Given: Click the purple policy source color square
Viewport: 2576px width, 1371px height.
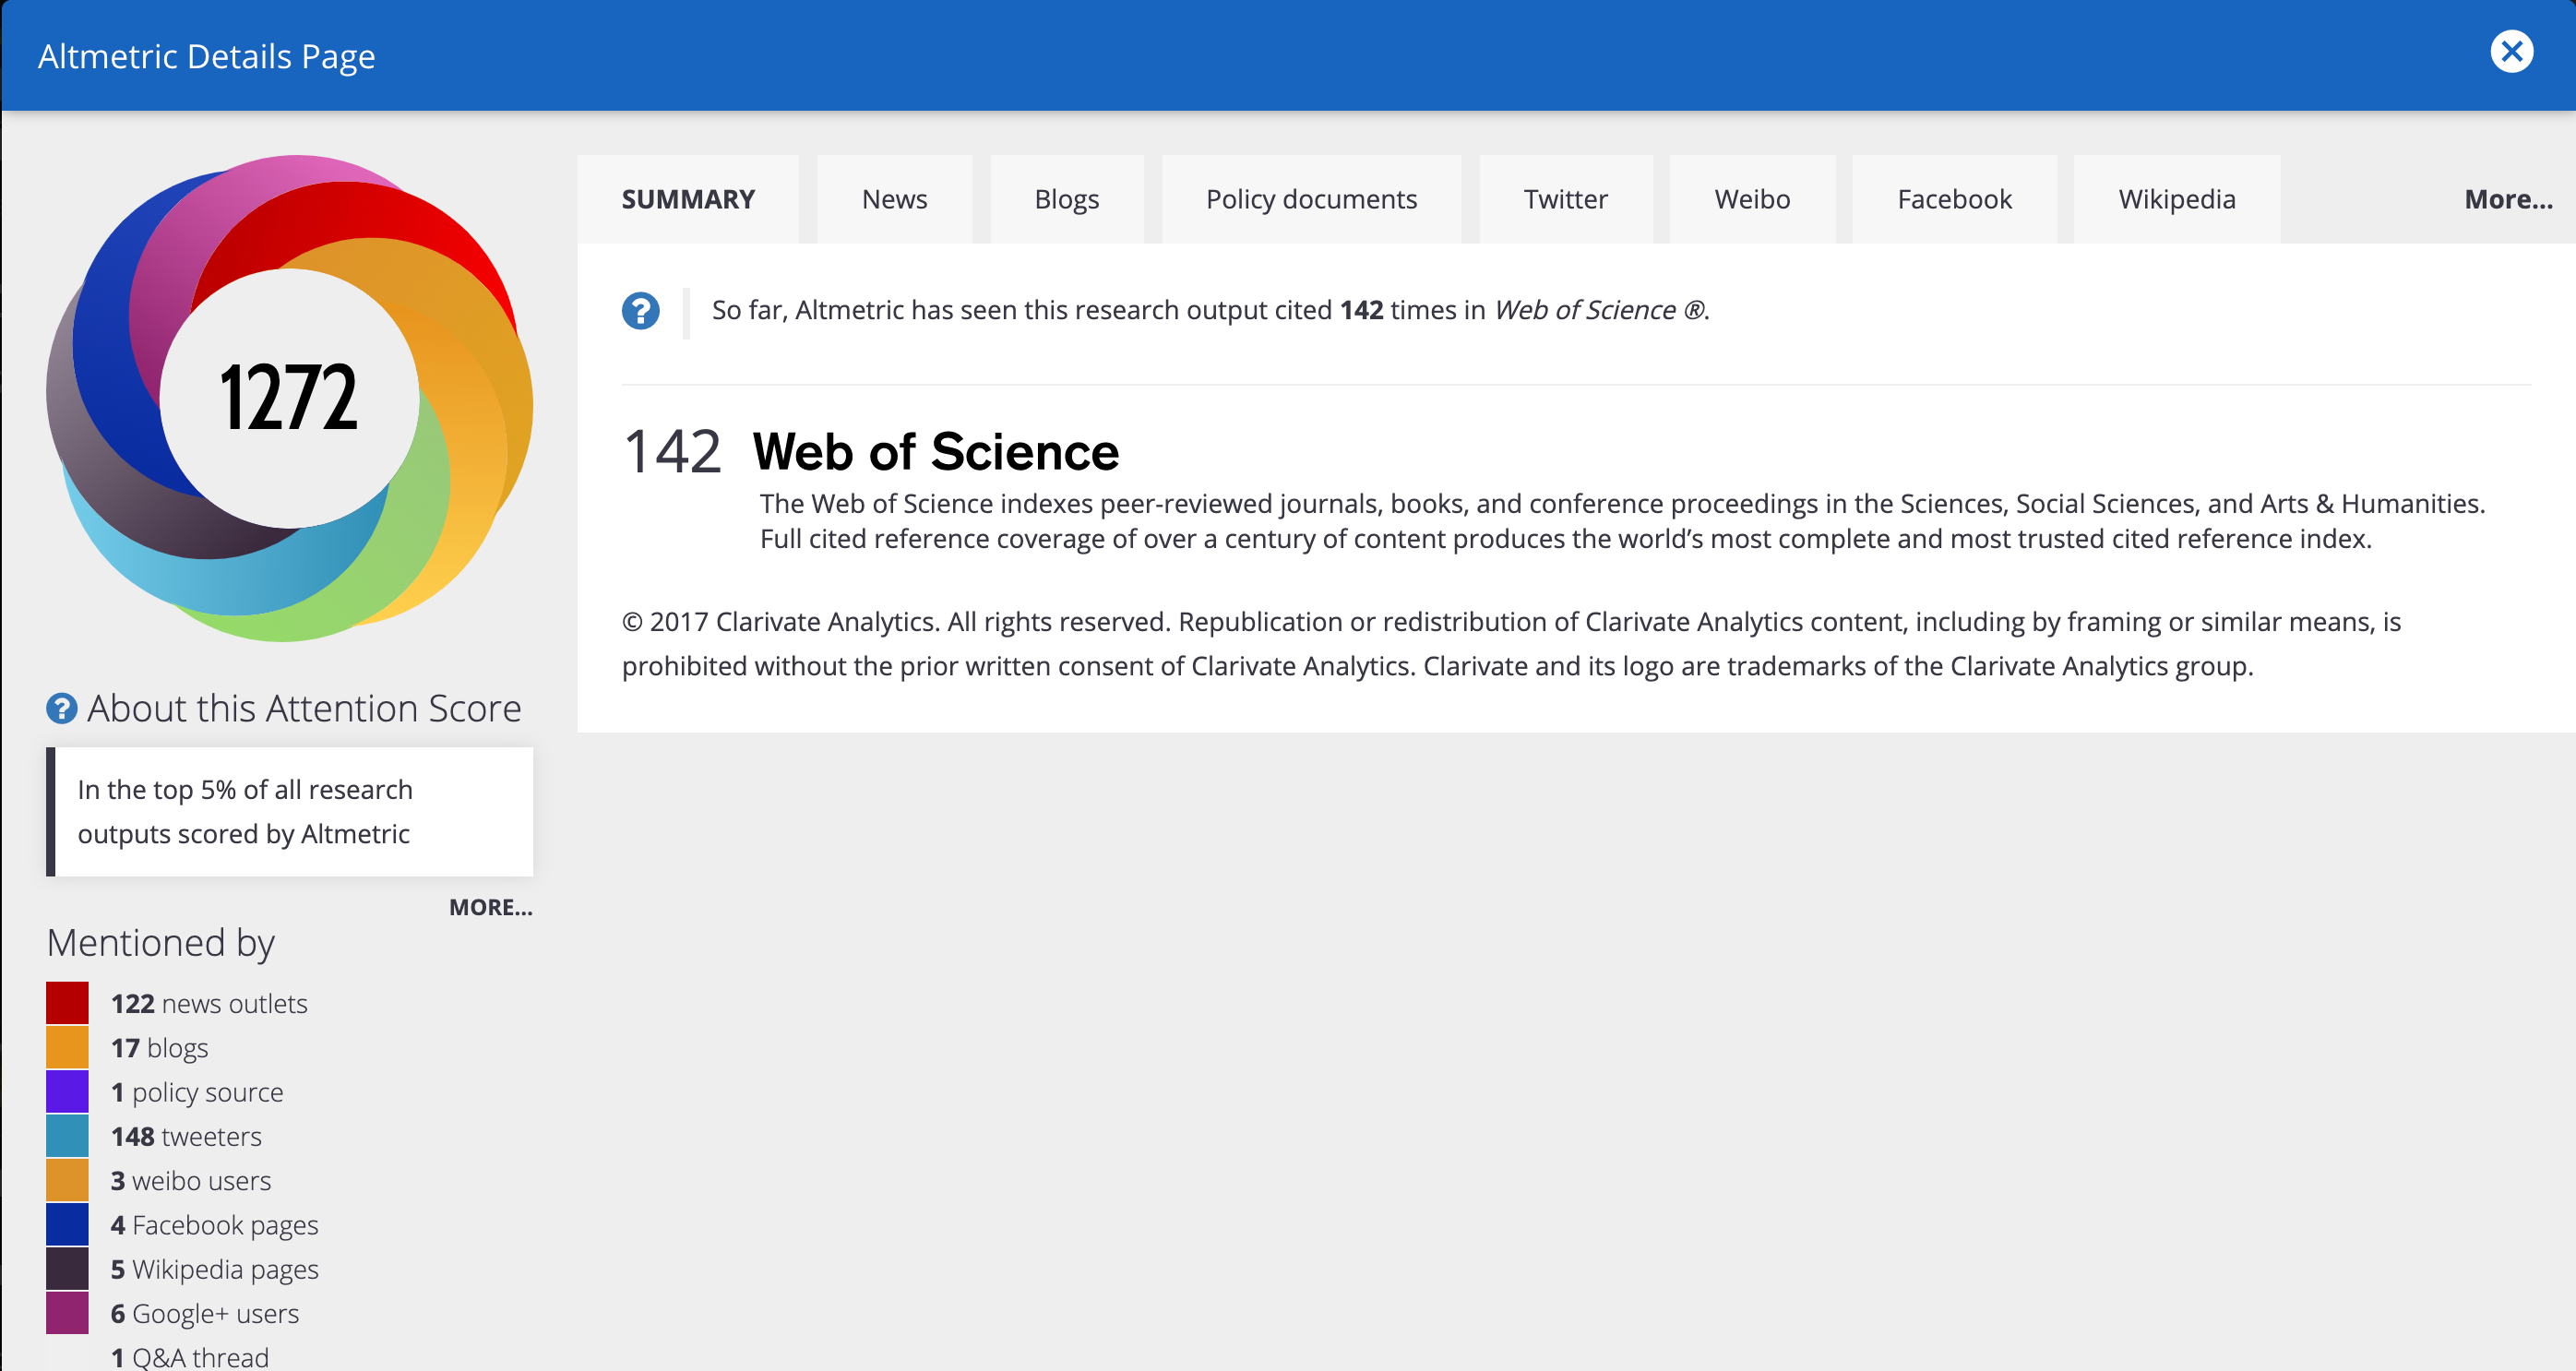Looking at the screenshot, I should tap(67, 1092).
